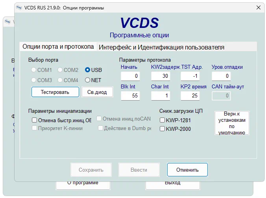Click the Сохранить button
Viewport: 266px width, 198px height.
tap(91, 170)
